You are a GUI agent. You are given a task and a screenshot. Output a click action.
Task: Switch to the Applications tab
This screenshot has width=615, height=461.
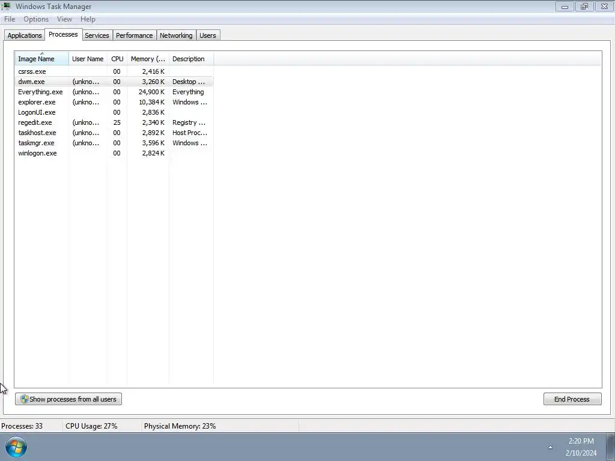coord(24,35)
